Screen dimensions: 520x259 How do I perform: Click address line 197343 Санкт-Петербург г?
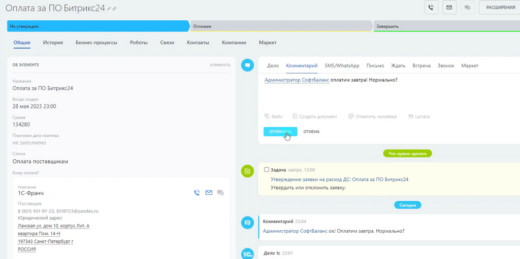[x=45, y=241]
